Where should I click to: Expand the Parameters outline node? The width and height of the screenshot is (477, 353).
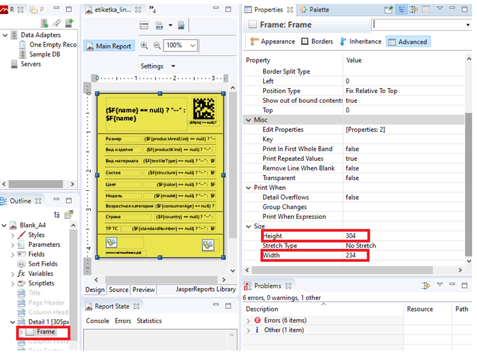[13, 245]
